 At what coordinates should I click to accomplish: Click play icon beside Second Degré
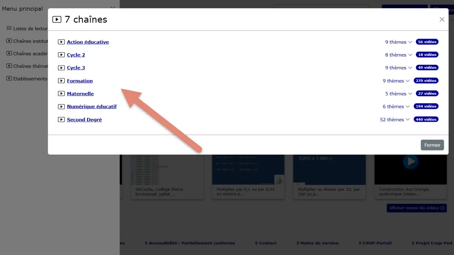61,120
